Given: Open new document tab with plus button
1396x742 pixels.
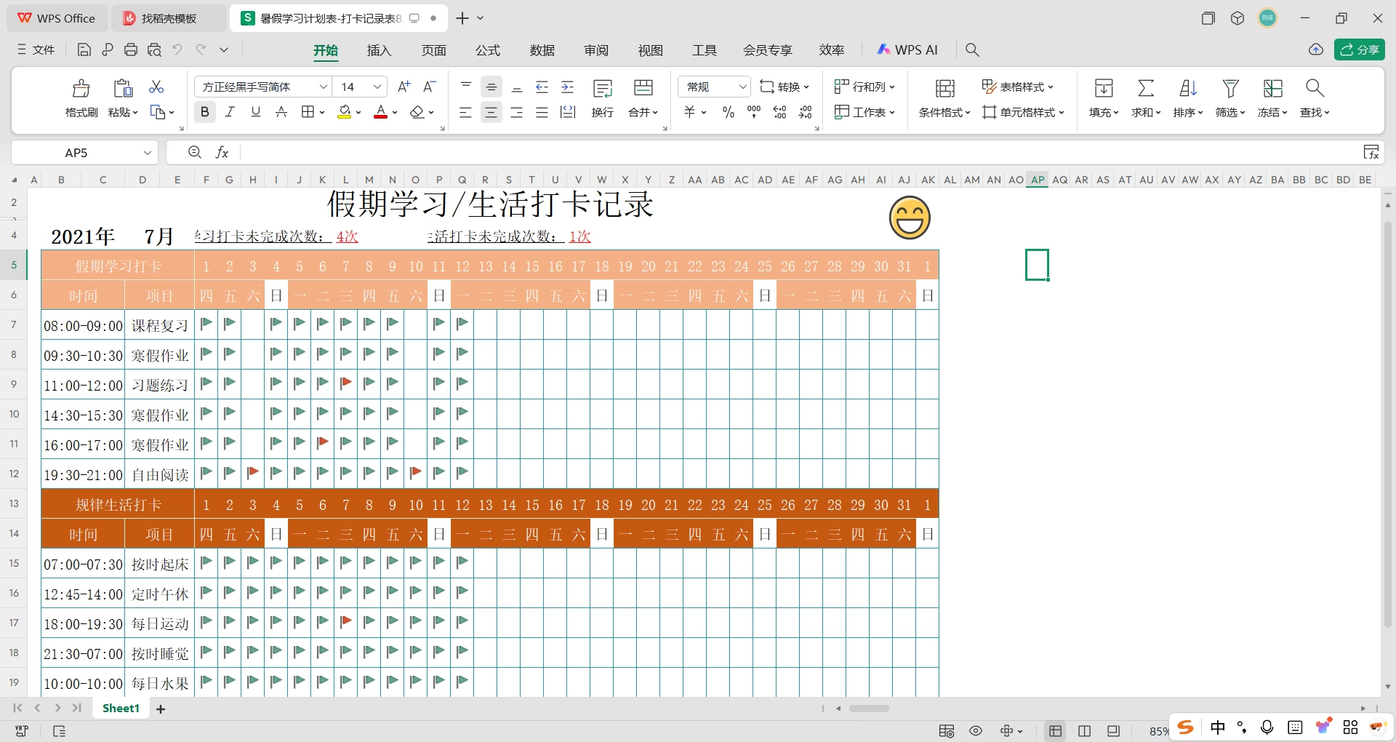Looking at the screenshot, I should click(462, 18).
